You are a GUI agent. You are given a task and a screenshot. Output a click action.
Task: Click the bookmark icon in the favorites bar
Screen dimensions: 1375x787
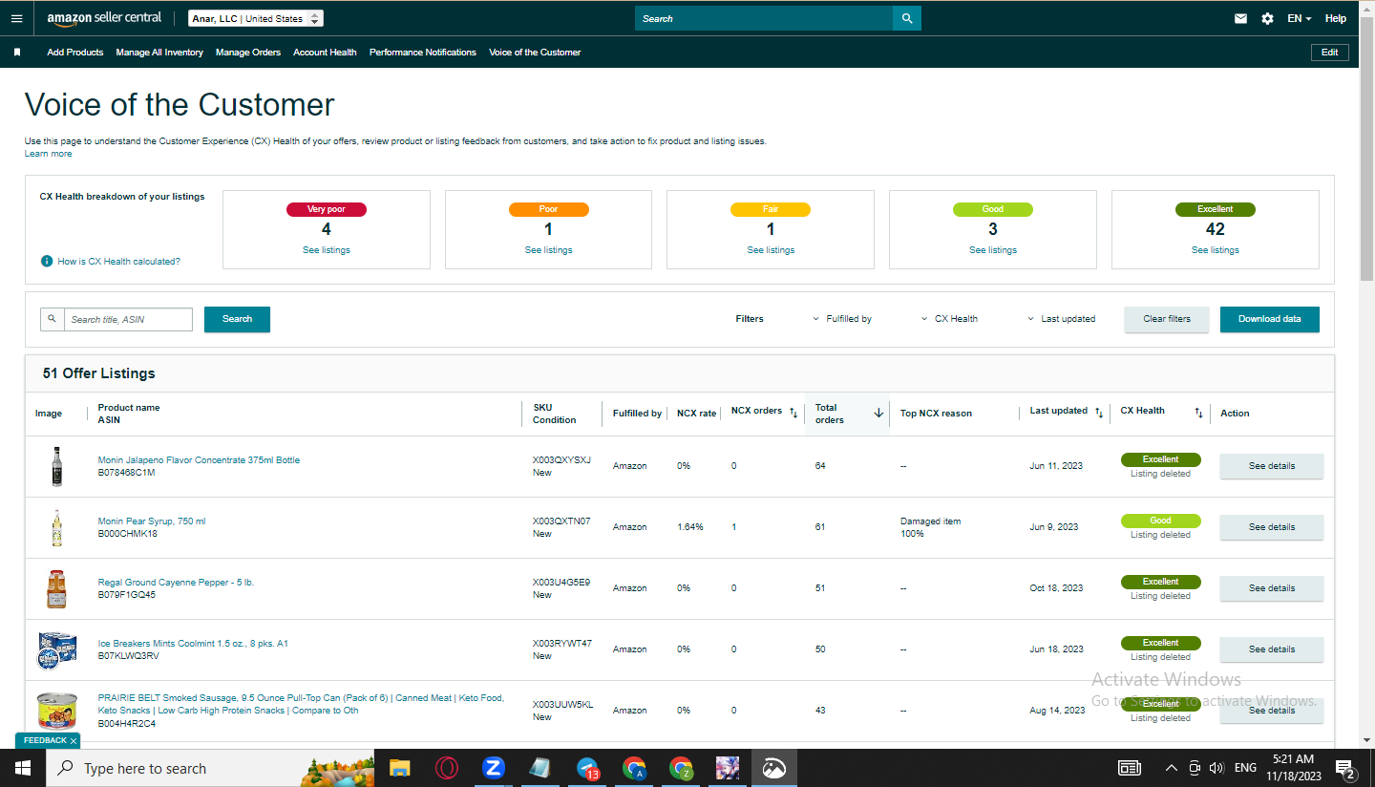click(17, 53)
